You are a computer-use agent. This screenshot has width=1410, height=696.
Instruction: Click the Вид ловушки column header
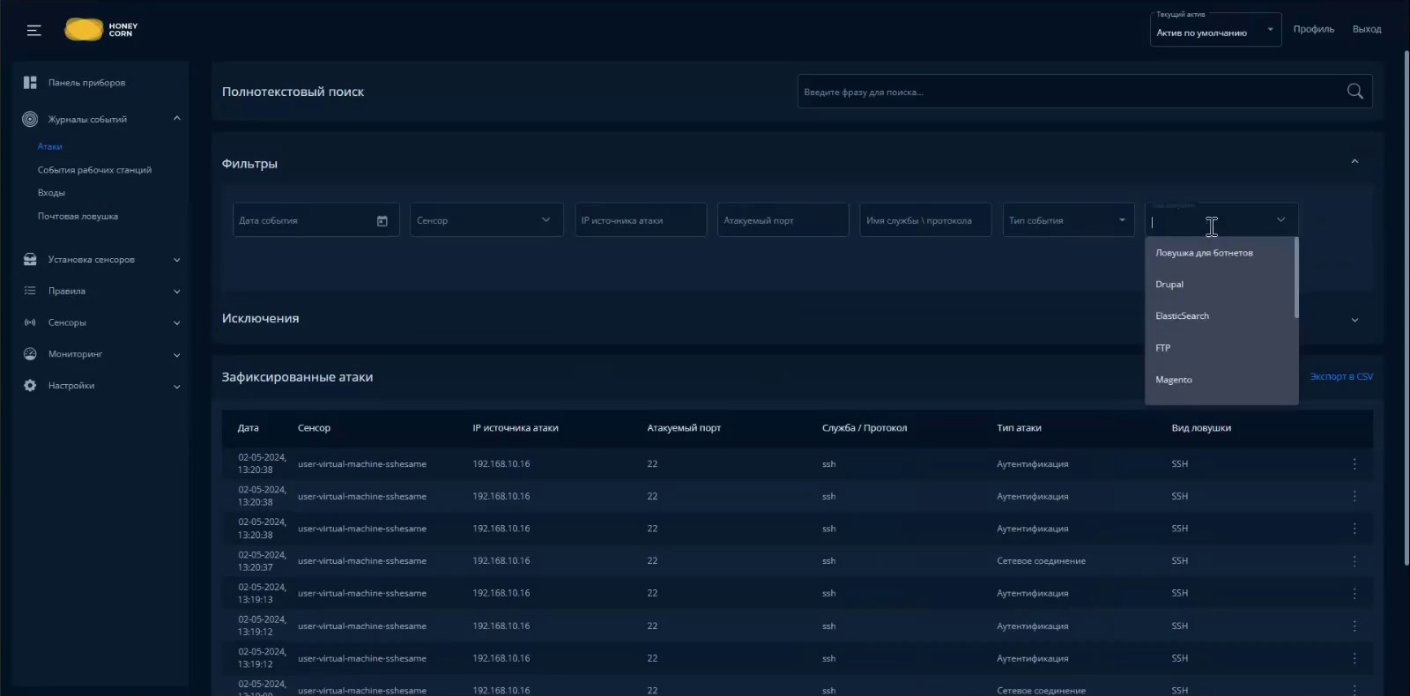[1201, 428]
